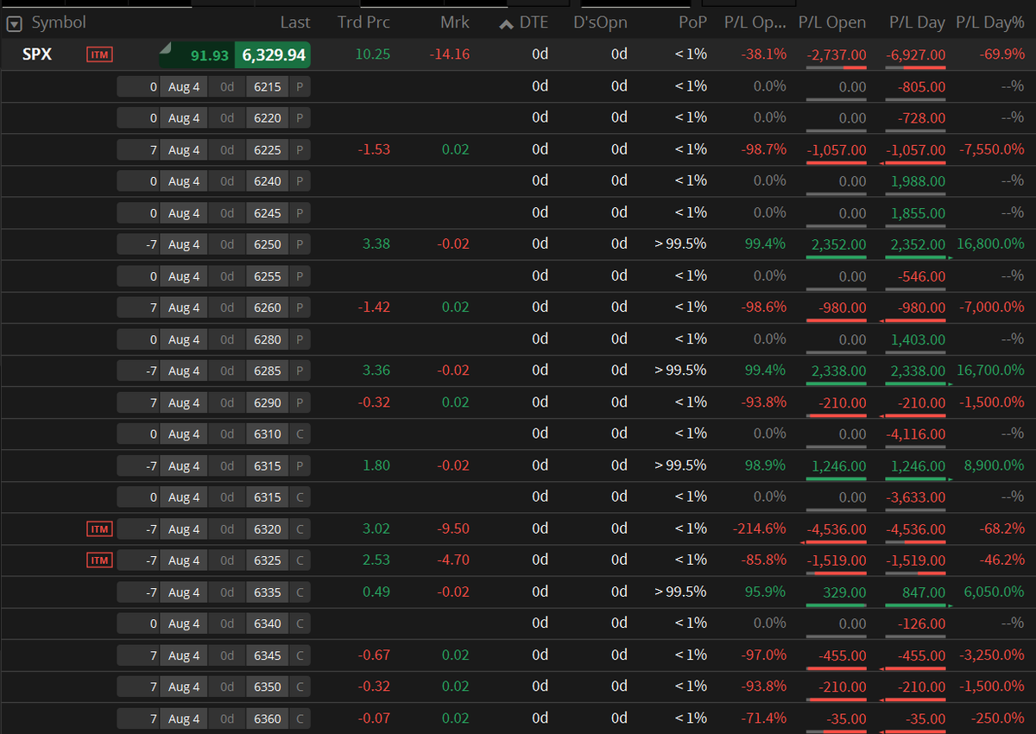Click SPX total P/L Day -6,927.00
This screenshot has height=734, width=1036.
pos(916,55)
